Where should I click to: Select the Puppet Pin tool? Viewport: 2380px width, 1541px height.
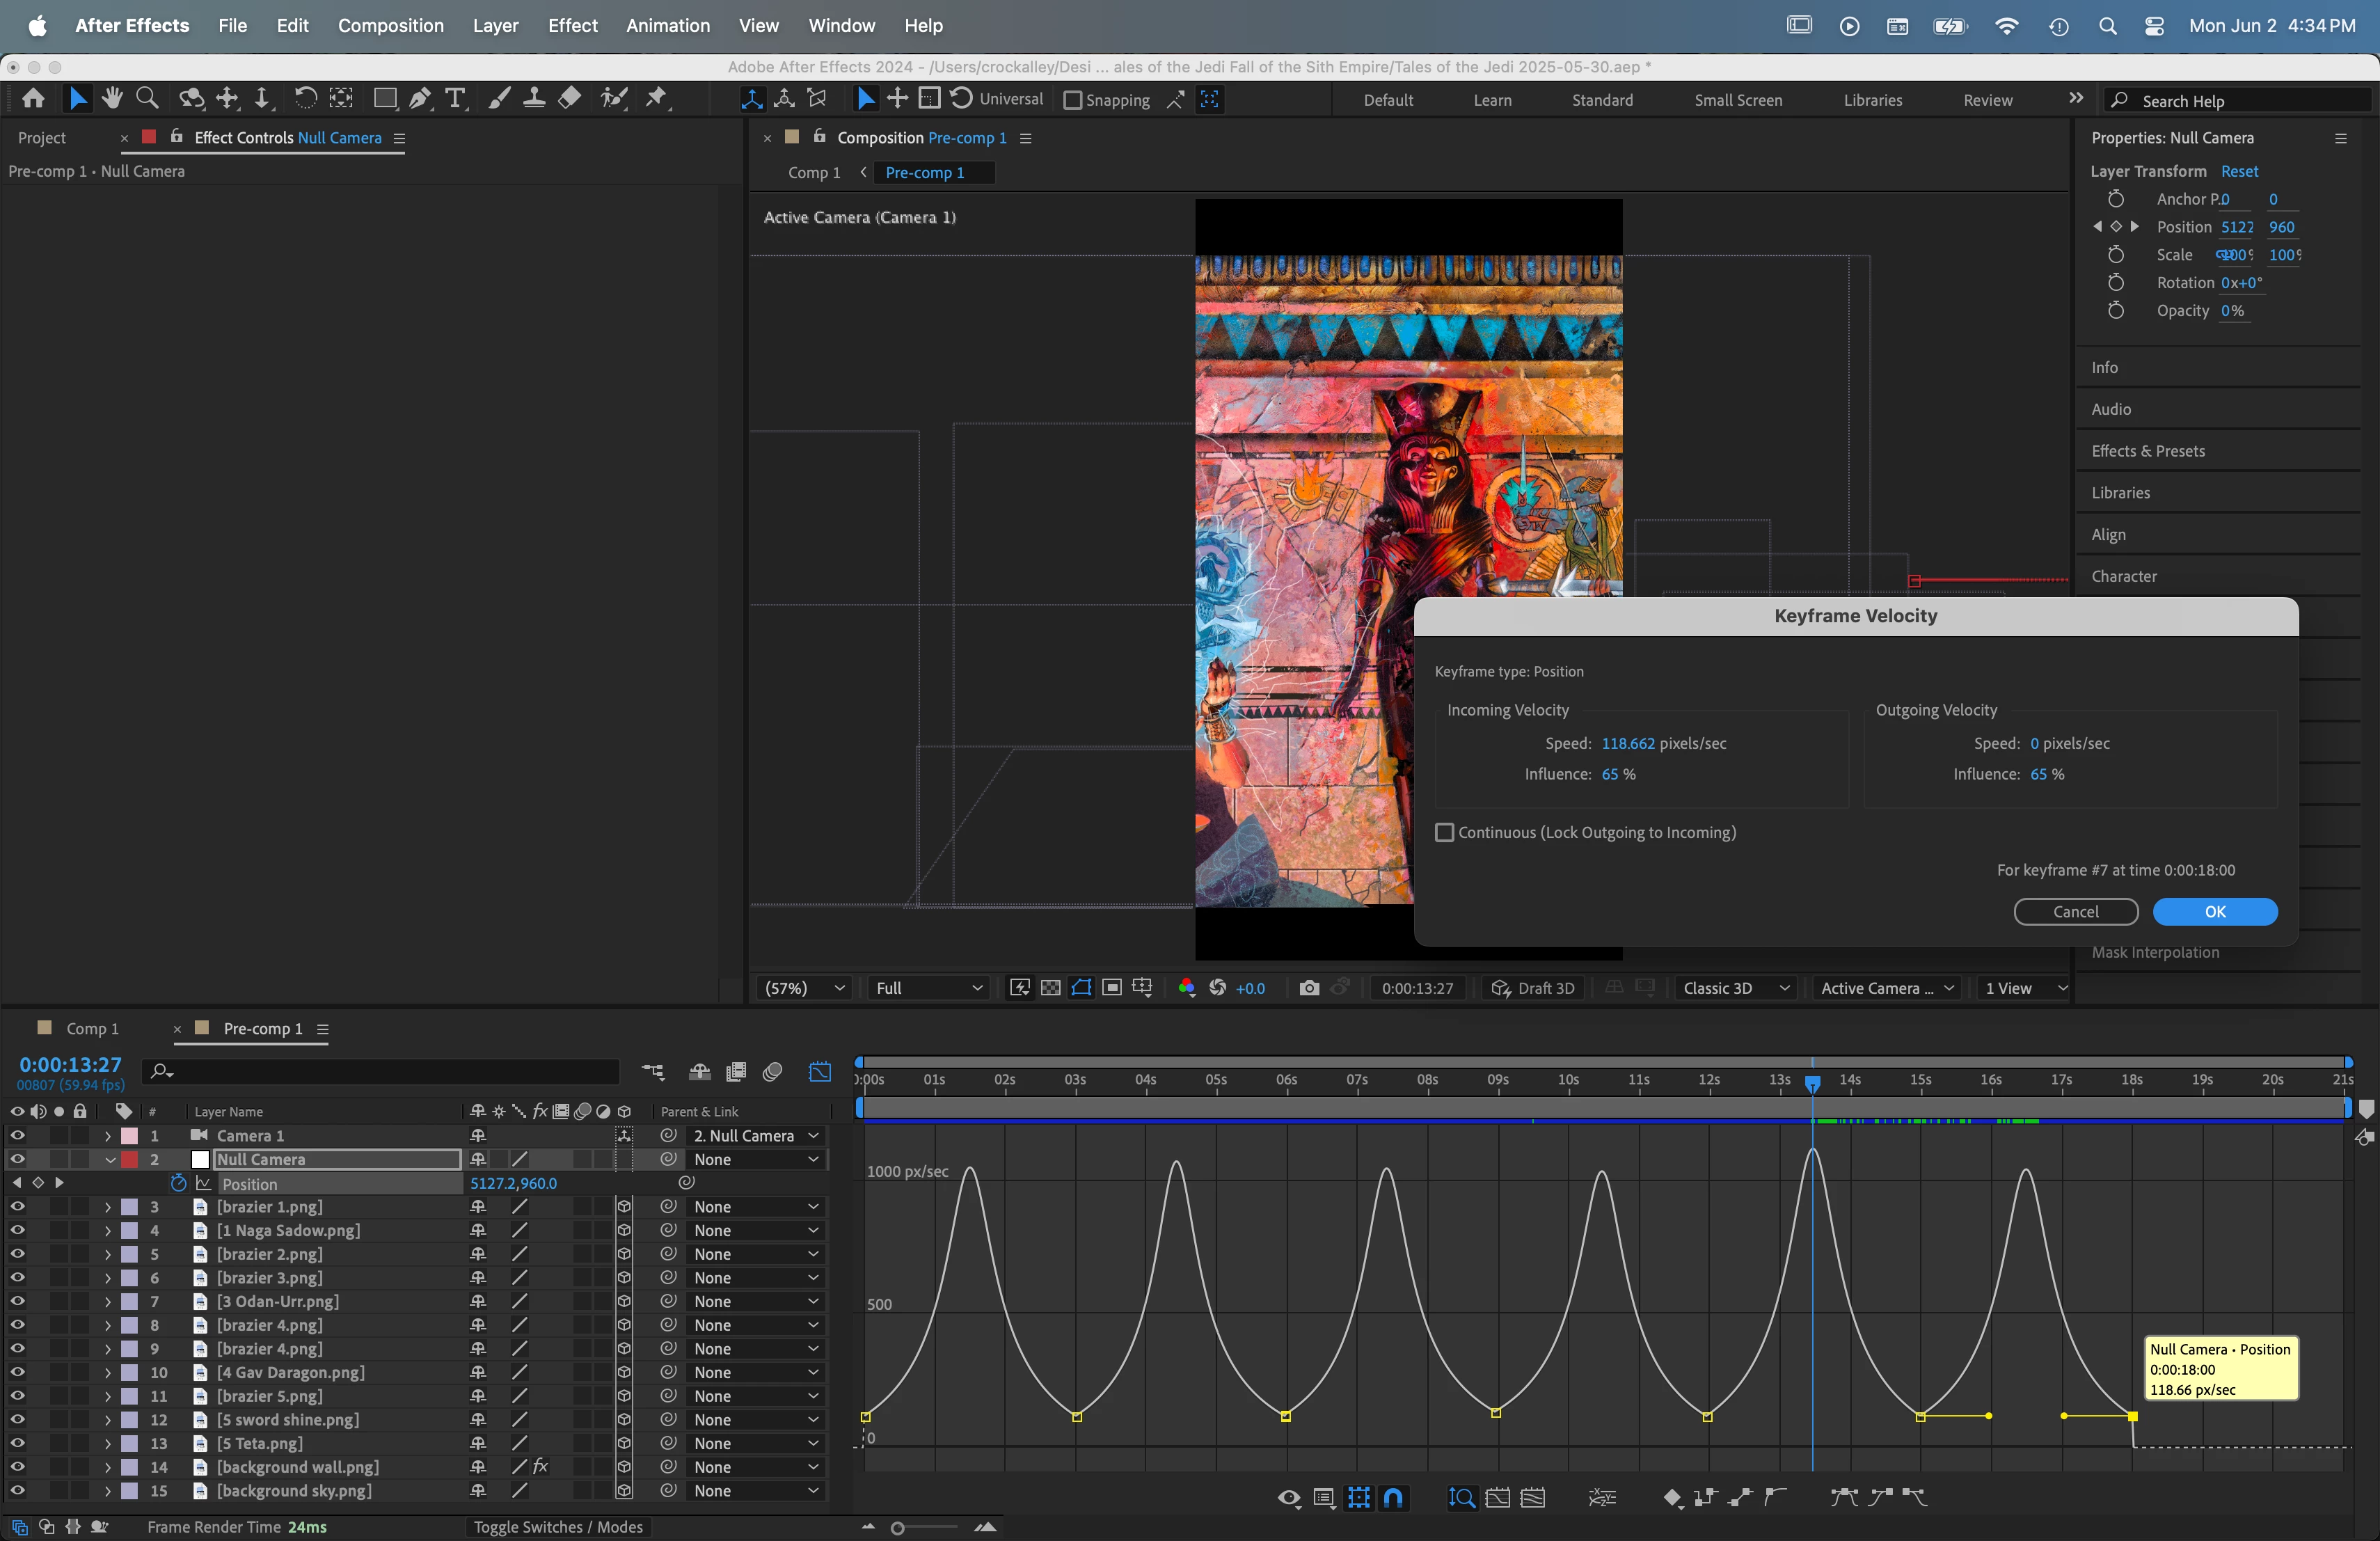pyautogui.click(x=656, y=99)
